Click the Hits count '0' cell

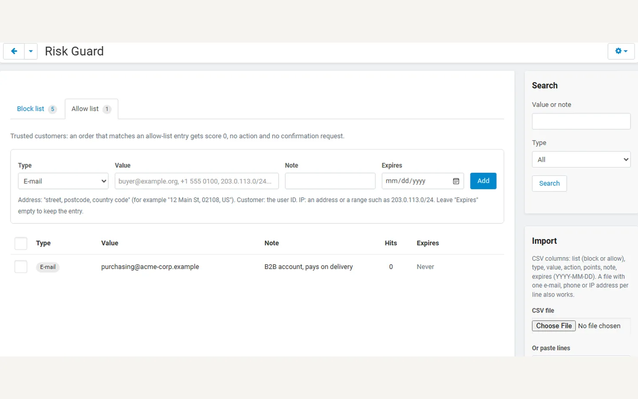pyautogui.click(x=391, y=267)
